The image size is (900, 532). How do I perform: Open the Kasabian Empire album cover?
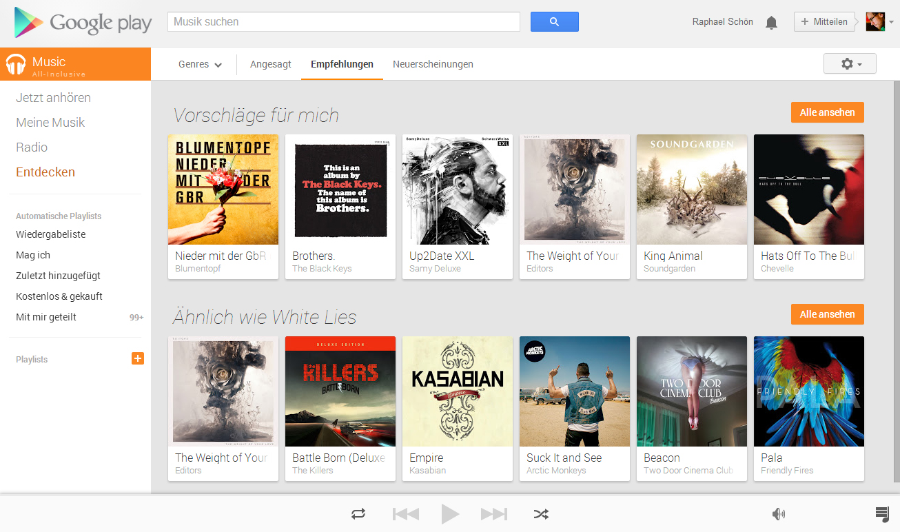click(458, 391)
